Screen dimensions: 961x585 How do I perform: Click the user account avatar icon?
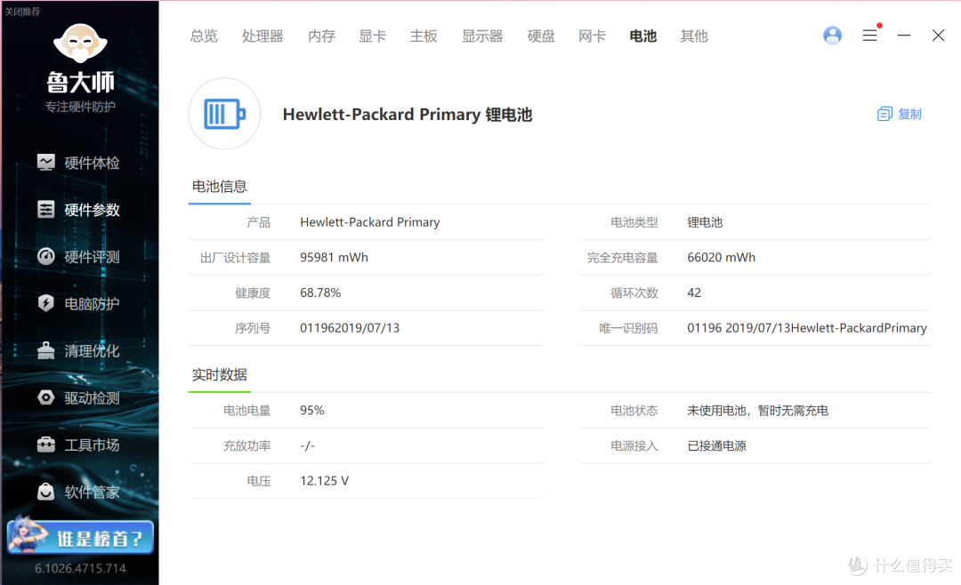point(832,36)
